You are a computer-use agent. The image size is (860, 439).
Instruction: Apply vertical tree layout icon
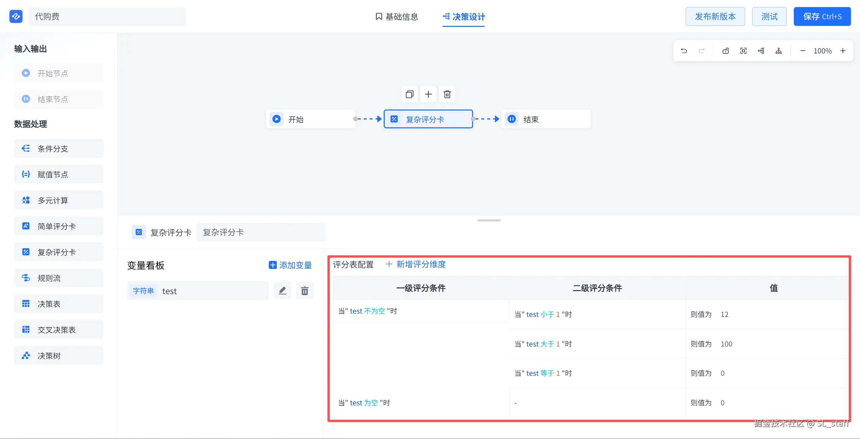pyautogui.click(x=779, y=51)
